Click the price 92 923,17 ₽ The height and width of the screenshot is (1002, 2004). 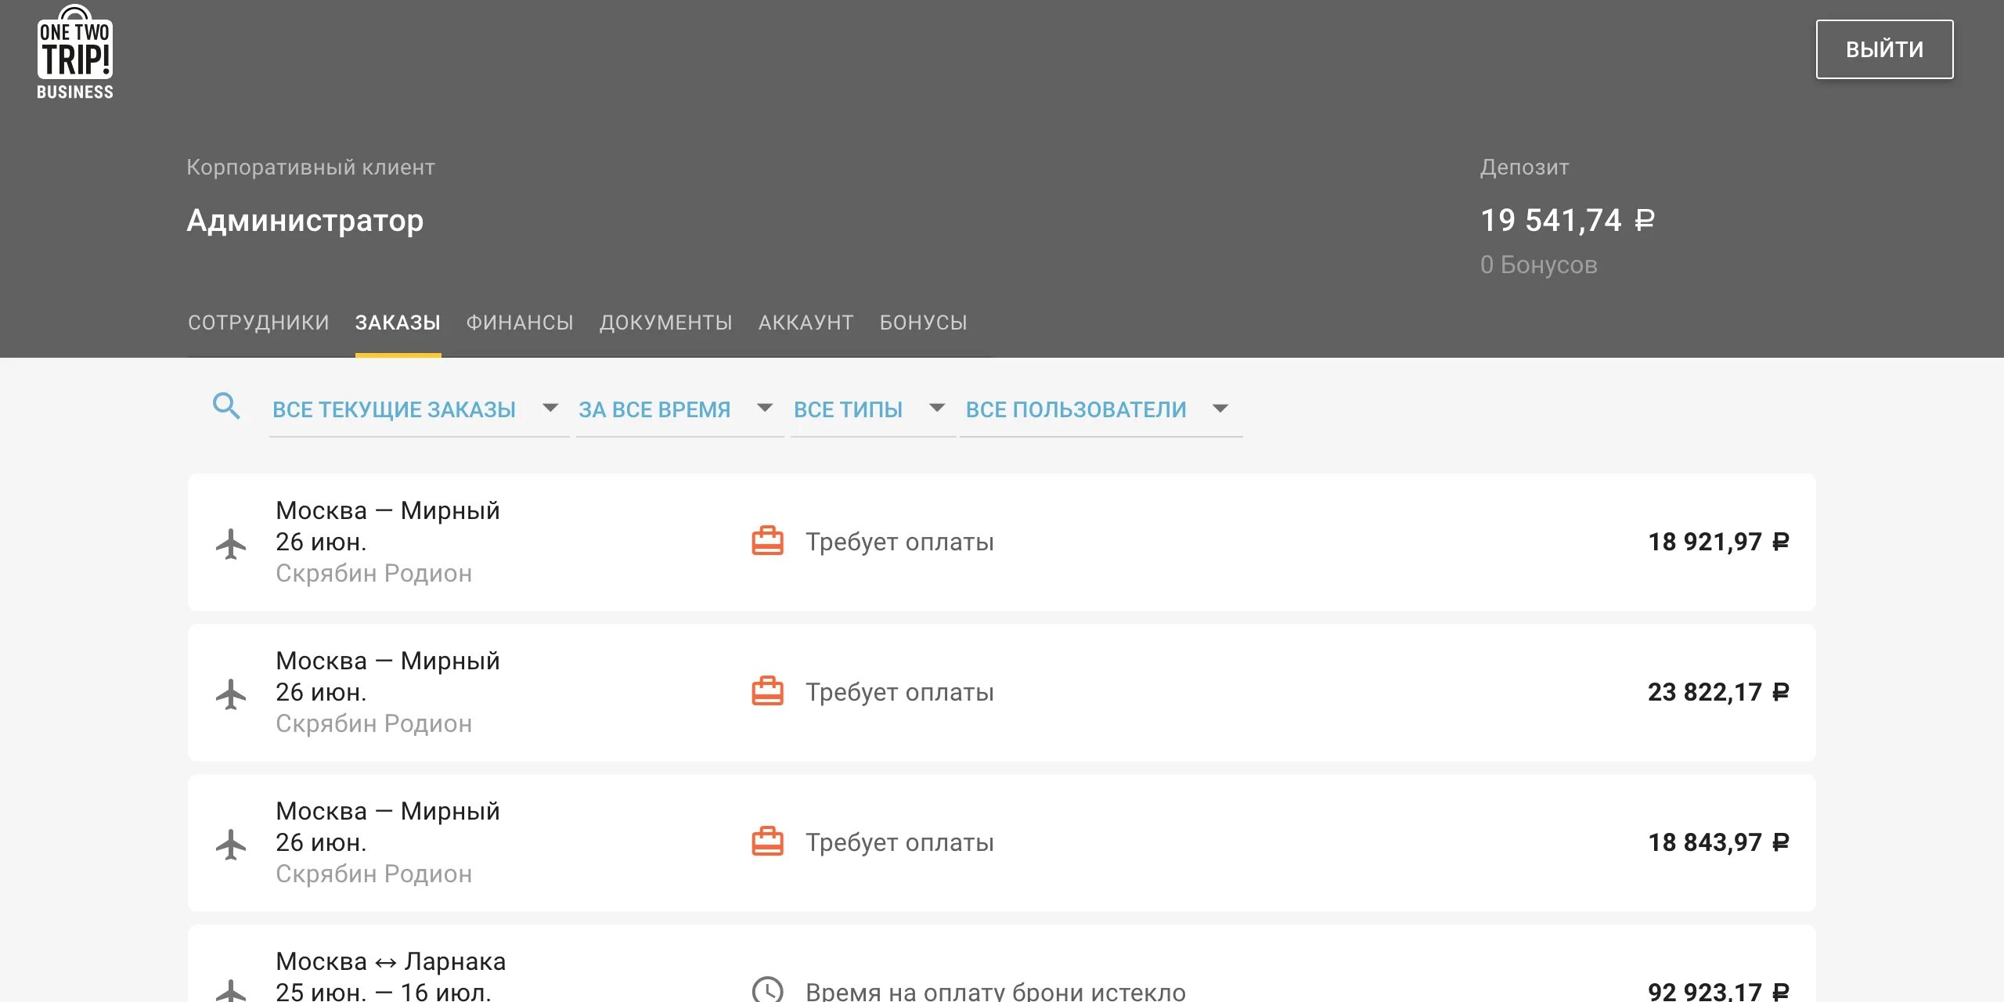coord(1718,991)
